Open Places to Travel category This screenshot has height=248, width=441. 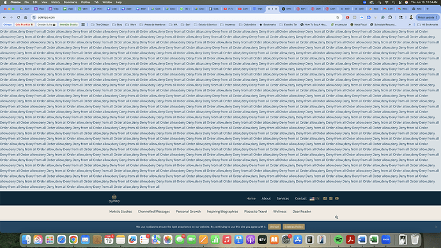point(256,212)
